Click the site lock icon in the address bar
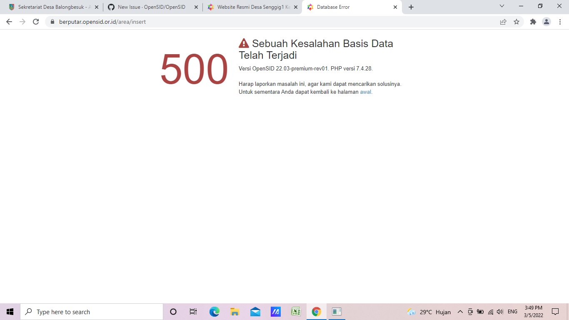Image resolution: width=569 pixels, height=320 pixels. click(52, 22)
